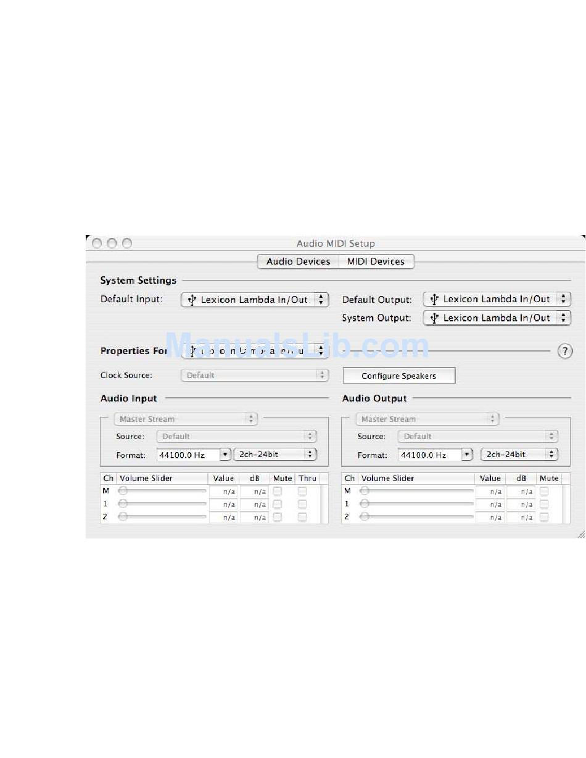This screenshot has height=758, width=586.
Task: Click the red close window button
Action: click(97, 243)
